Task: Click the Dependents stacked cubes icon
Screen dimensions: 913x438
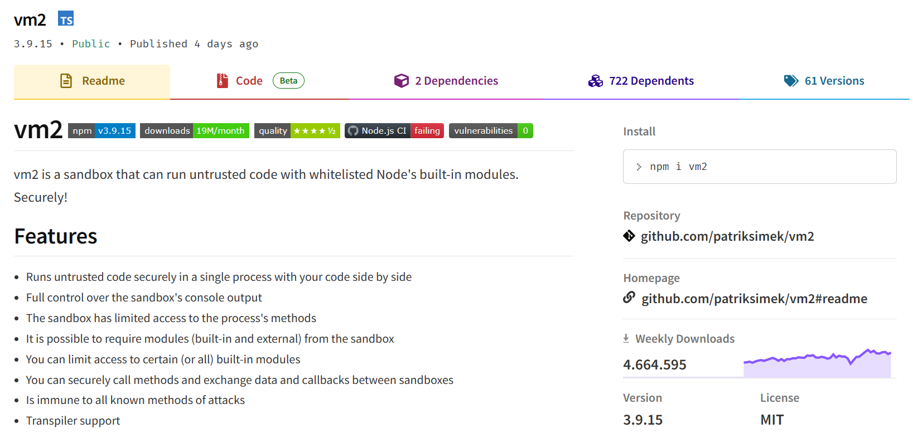Action: pyautogui.click(x=595, y=81)
